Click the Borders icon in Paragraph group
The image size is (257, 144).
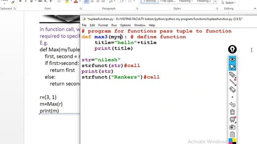(x=130, y=1)
